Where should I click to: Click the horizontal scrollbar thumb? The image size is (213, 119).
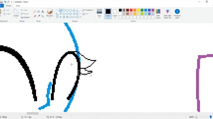[33, 113]
